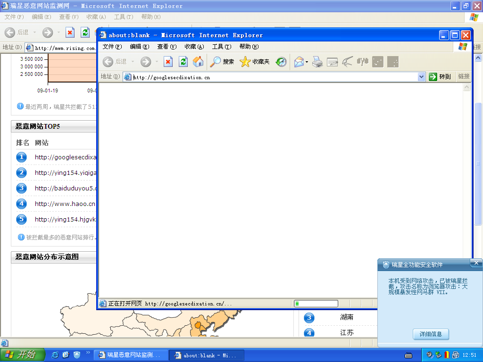Click Refresh icon in Rising background window

[85, 33]
